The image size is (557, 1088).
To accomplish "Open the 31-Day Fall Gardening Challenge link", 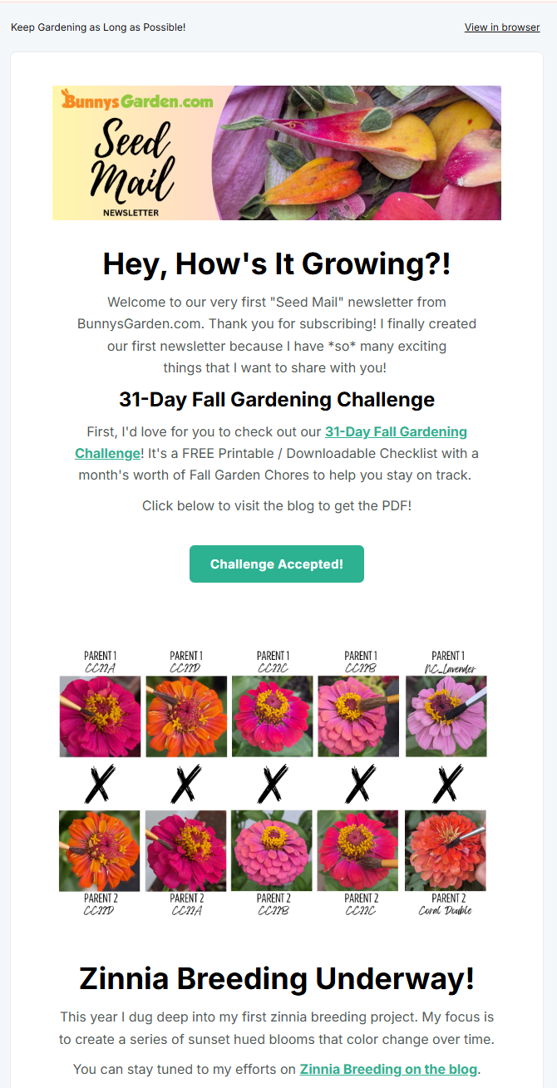I will click(x=396, y=432).
